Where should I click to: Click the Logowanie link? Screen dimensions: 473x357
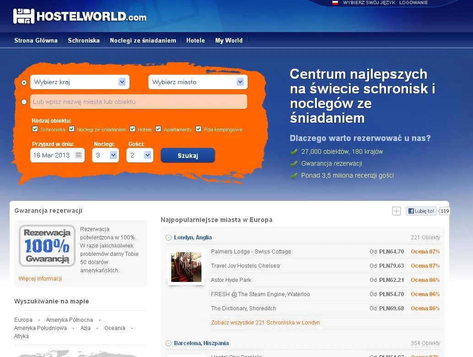tap(413, 3)
